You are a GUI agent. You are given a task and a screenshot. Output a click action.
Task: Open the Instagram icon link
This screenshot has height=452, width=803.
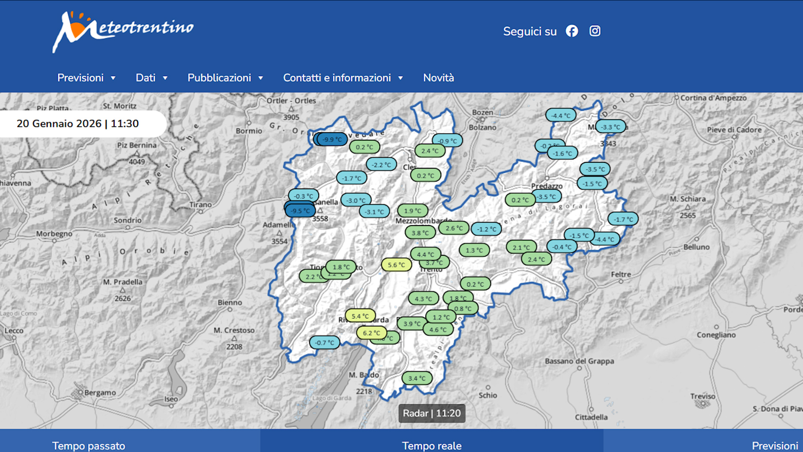click(595, 31)
